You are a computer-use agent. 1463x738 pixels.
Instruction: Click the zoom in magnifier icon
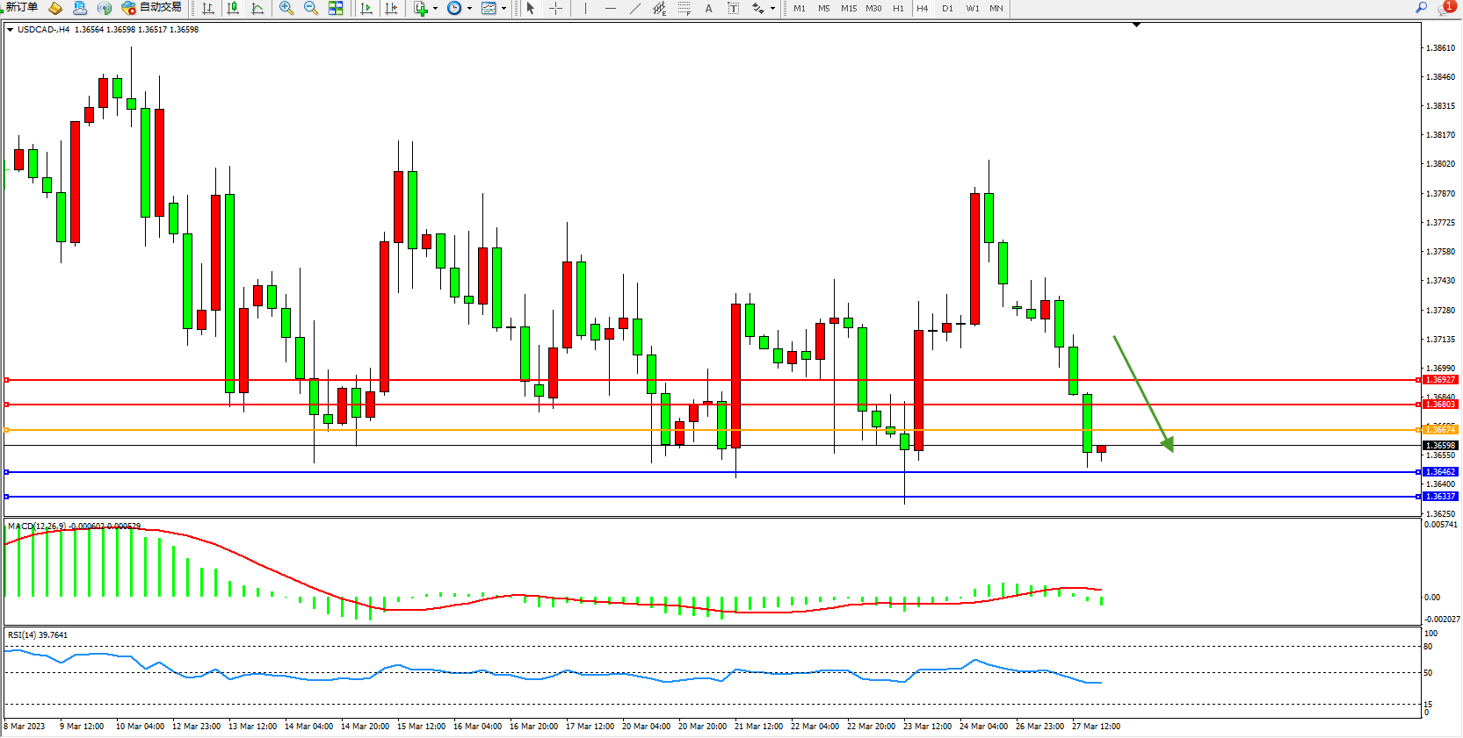[286, 9]
